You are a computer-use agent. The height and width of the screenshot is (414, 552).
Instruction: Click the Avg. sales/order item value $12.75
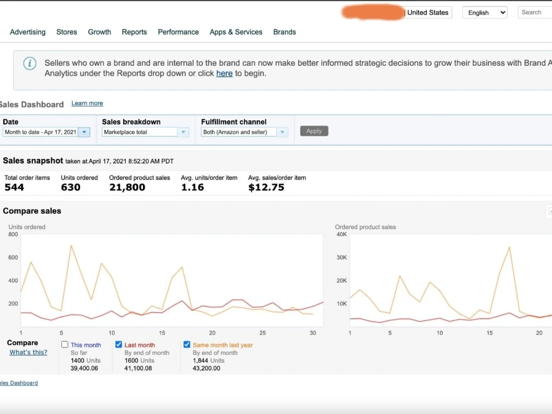[x=266, y=187]
